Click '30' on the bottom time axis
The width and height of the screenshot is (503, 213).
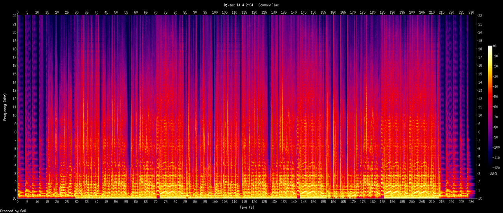coord(77,202)
